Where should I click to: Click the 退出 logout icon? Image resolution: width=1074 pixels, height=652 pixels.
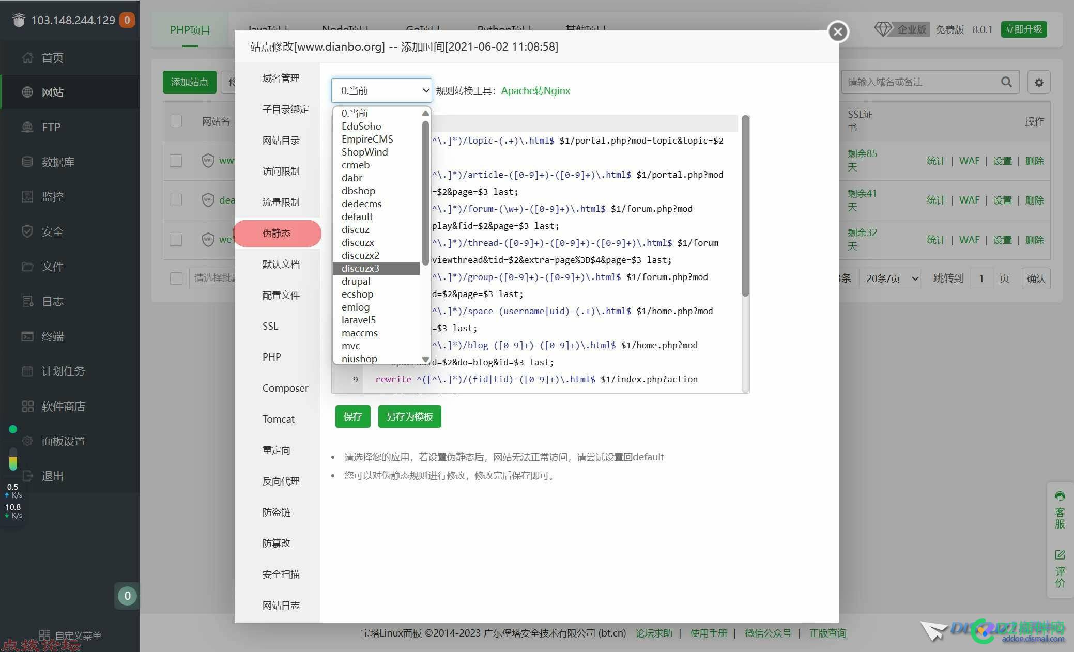pyautogui.click(x=27, y=476)
